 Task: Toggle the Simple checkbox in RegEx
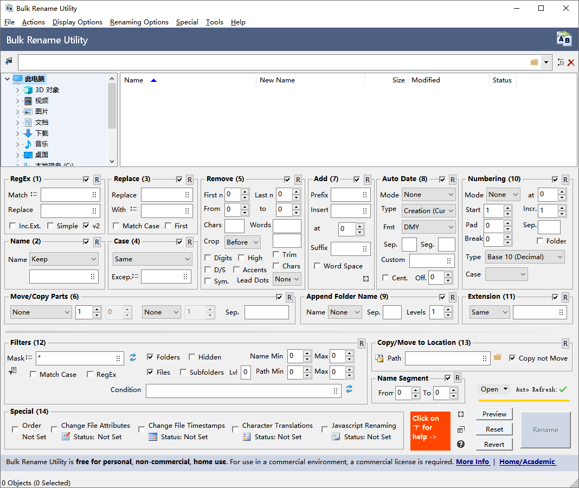pos(50,226)
